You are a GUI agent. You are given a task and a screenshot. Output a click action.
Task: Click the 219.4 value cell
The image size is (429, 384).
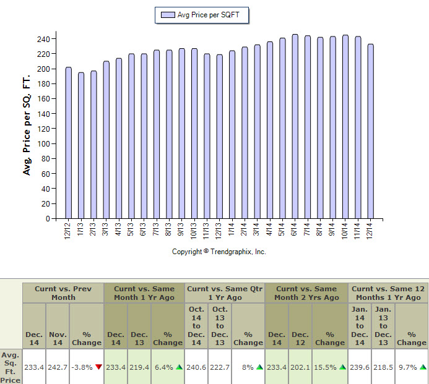[x=139, y=367]
